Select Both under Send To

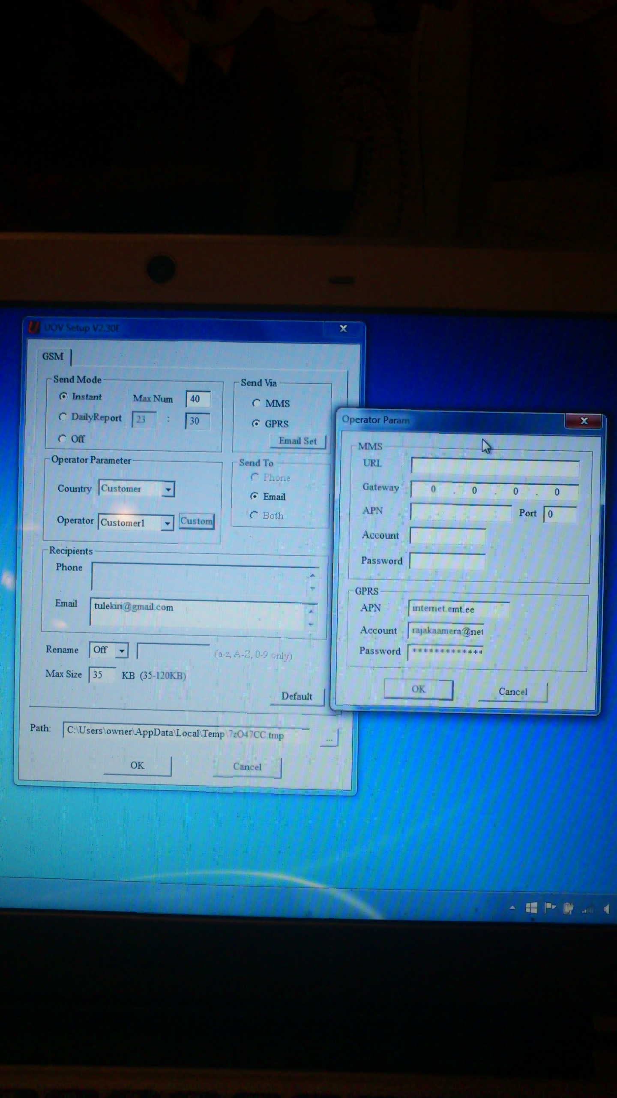[x=254, y=515]
